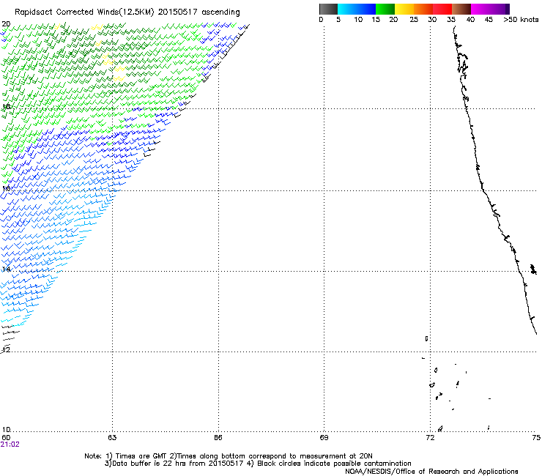The width and height of the screenshot is (542, 476).
Task: Click the yellow 20-25 knots color band
Action: [x=404, y=9]
